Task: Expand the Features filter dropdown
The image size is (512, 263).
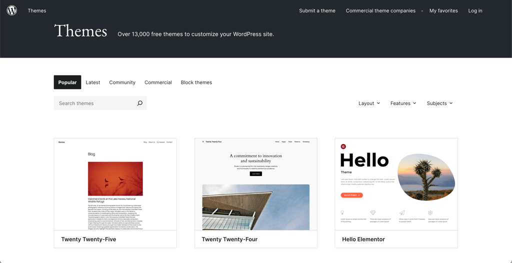Action: [x=403, y=103]
